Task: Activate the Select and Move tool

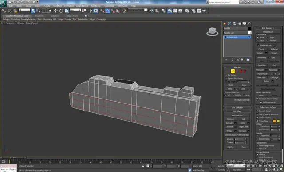Action: (x=55, y=11)
